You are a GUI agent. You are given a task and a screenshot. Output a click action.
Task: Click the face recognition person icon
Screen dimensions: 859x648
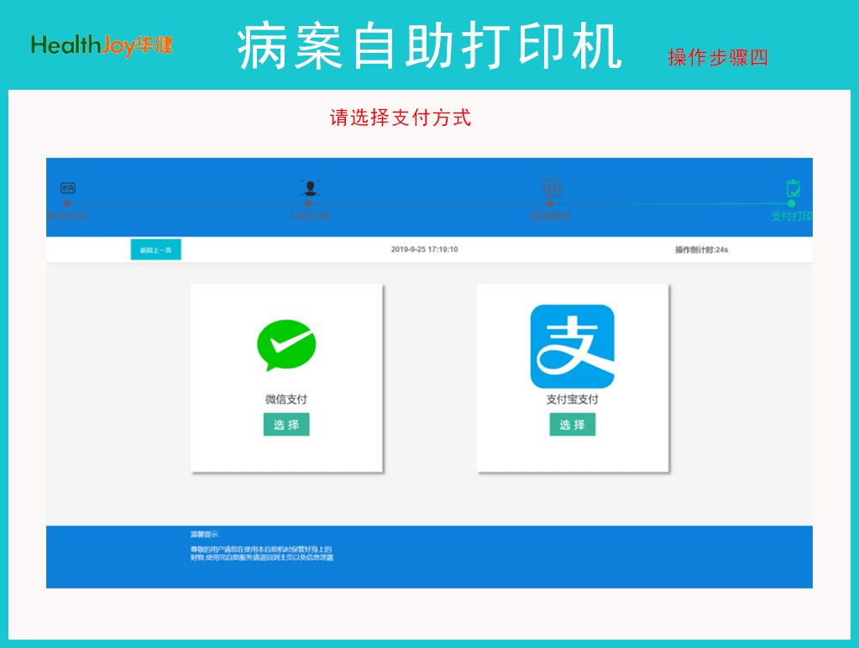pos(310,189)
